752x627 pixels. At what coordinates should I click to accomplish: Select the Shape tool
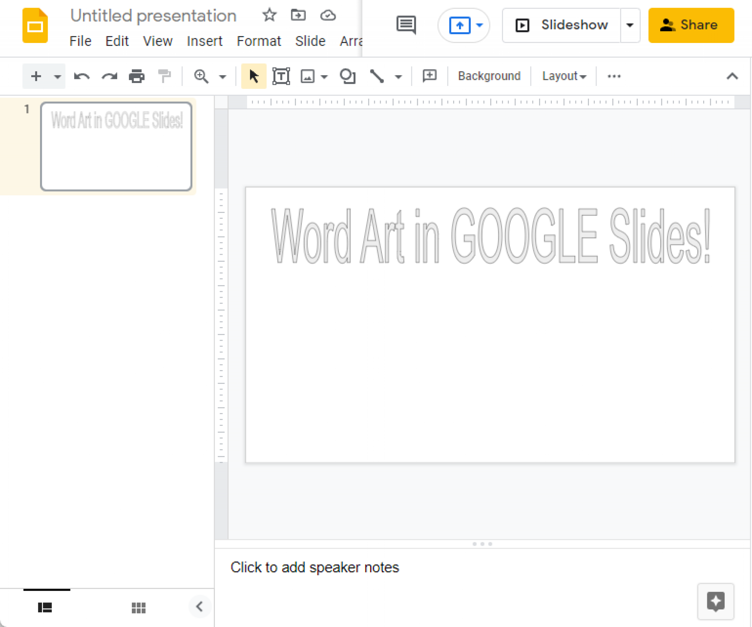(347, 76)
